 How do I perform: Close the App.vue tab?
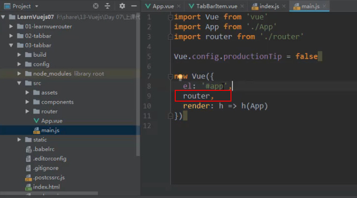point(178,7)
